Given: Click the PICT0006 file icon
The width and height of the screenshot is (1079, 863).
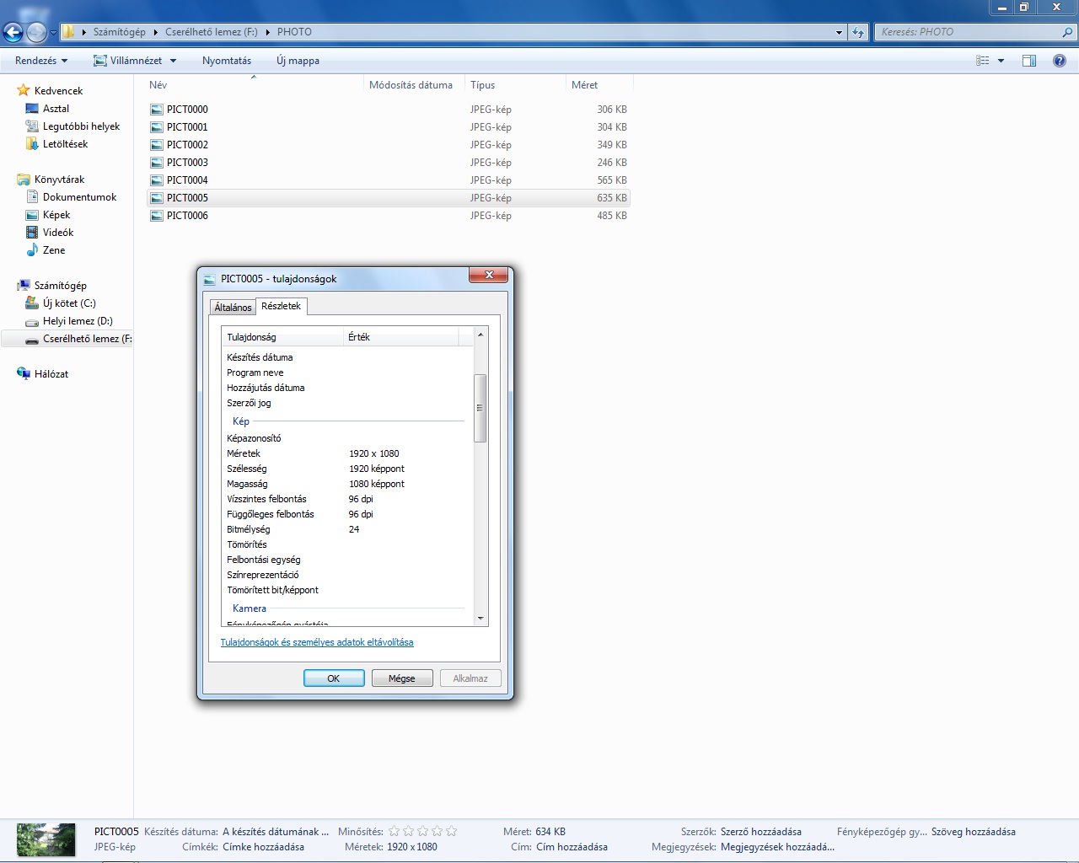Looking at the screenshot, I should tap(156, 216).
